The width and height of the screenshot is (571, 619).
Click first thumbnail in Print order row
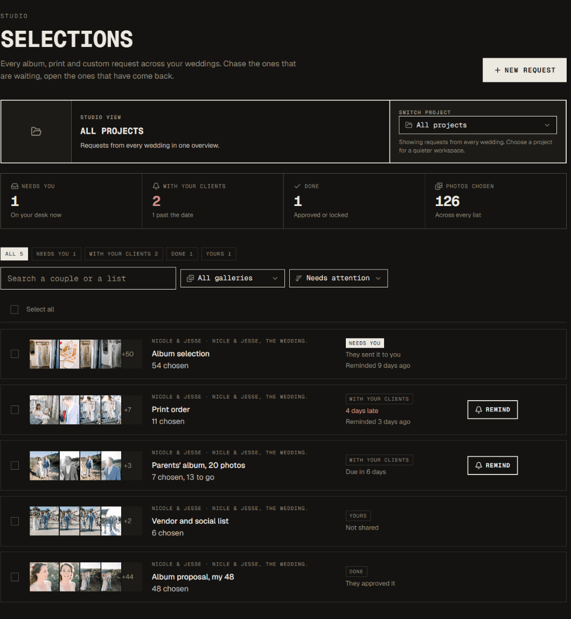[x=44, y=410]
